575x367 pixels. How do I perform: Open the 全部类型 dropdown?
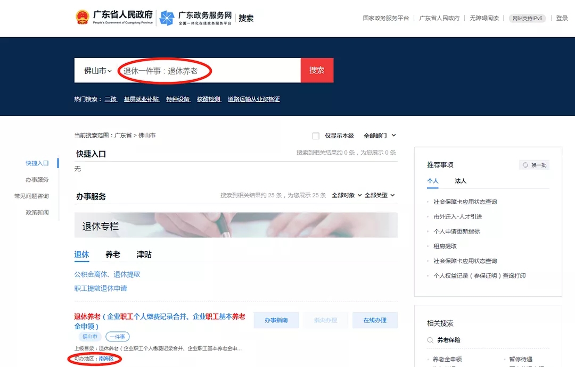pos(379,195)
